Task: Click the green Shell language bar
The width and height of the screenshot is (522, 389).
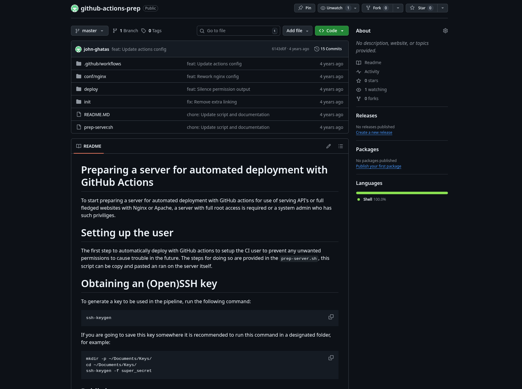Action: click(402, 193)
